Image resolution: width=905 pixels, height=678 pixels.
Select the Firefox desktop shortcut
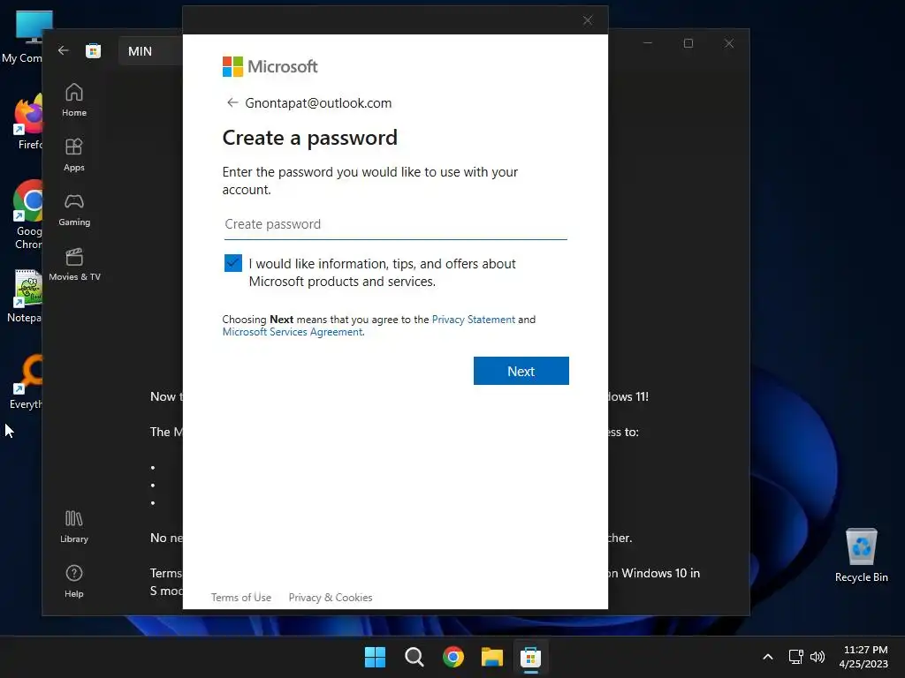(27, 122)
